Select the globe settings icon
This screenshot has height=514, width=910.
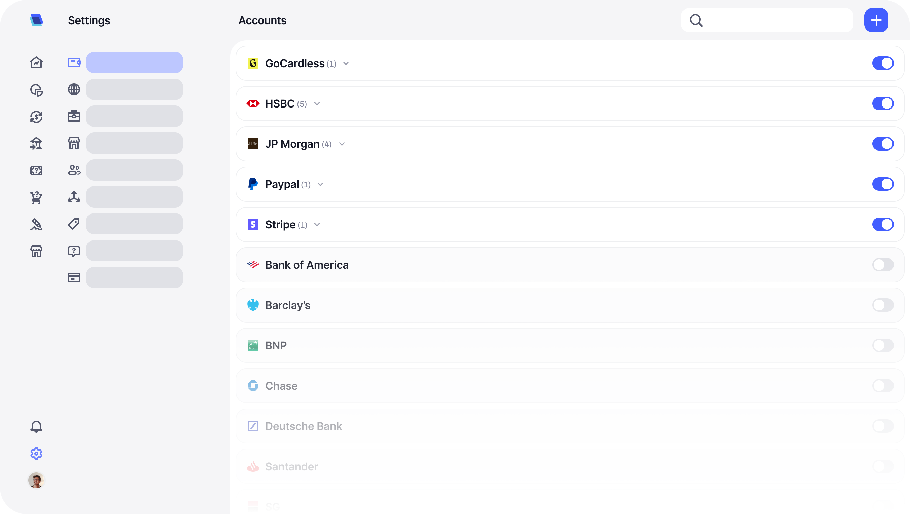pyautogui.click(x=74, y=89)
